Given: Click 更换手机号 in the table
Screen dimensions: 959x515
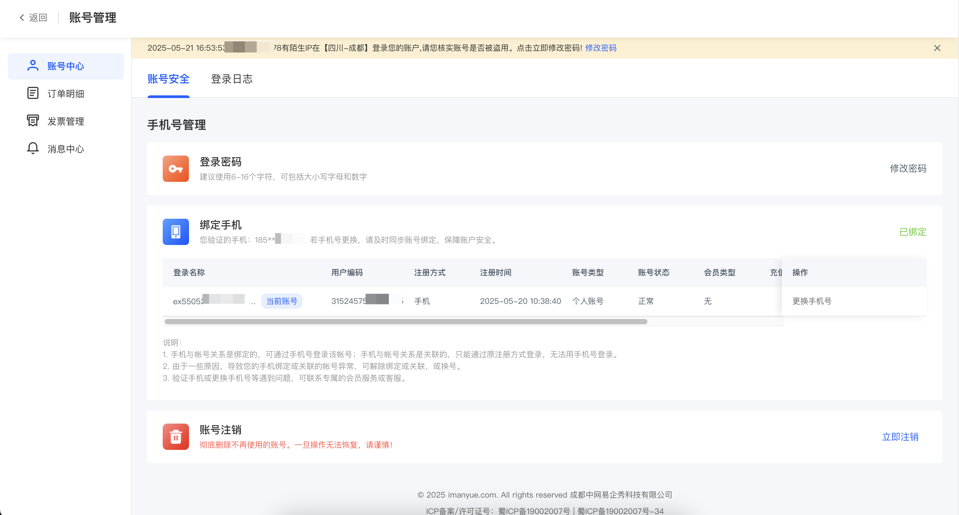Looking at the screenshot, I should click(811, 301).
